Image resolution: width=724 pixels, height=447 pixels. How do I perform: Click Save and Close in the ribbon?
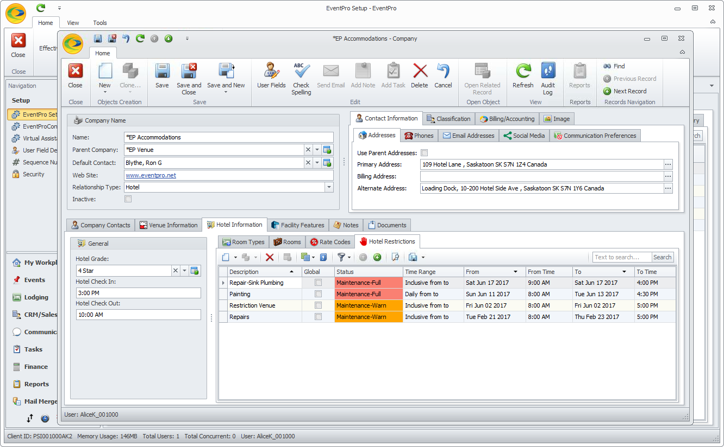pos(189,79)
